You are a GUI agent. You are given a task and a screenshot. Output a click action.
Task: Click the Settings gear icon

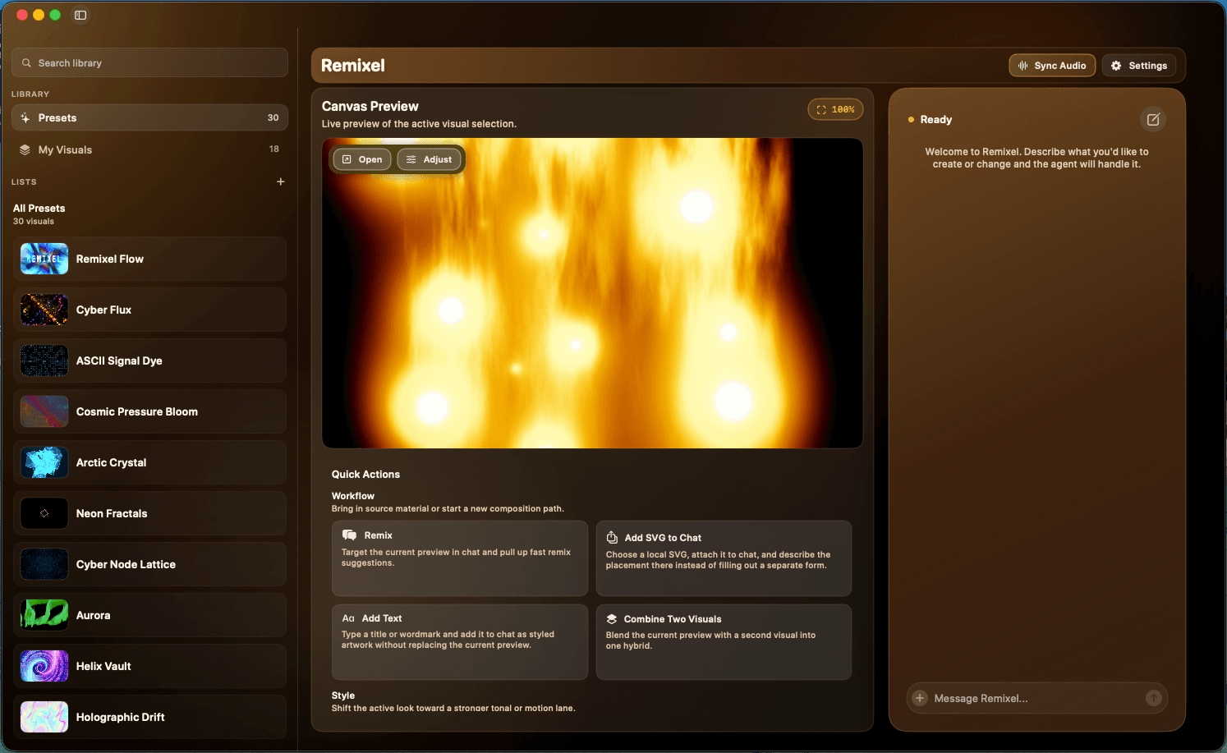[x=1116, y=66]
